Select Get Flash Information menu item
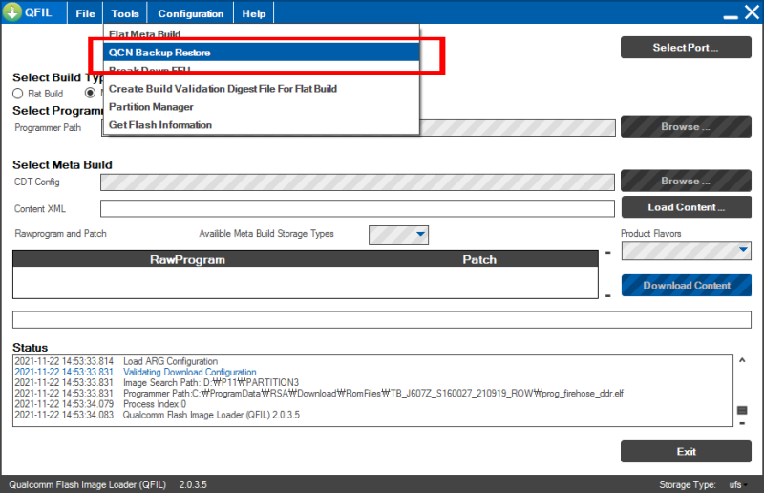This screenshot has width=764, height=493. (x=261, y=125)
